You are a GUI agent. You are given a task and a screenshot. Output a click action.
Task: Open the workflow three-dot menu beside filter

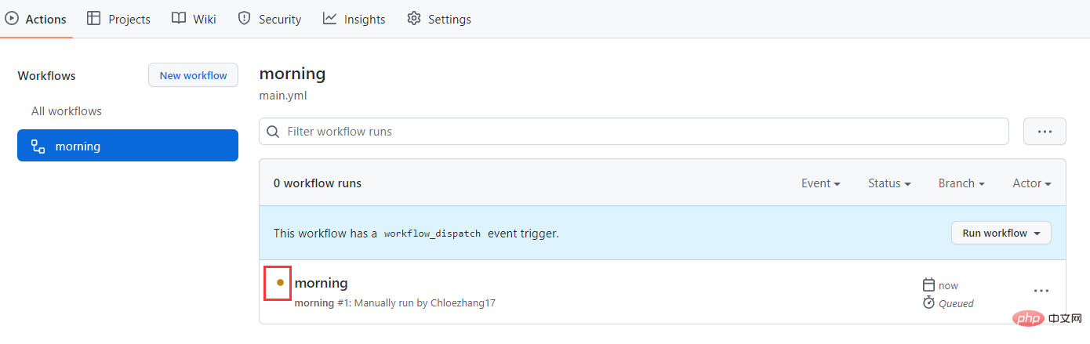pyautogui.click(x=1045, y=132)
